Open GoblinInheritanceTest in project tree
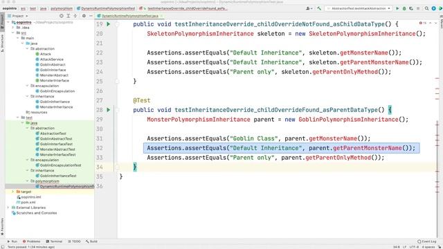 (x=56, y=176)
